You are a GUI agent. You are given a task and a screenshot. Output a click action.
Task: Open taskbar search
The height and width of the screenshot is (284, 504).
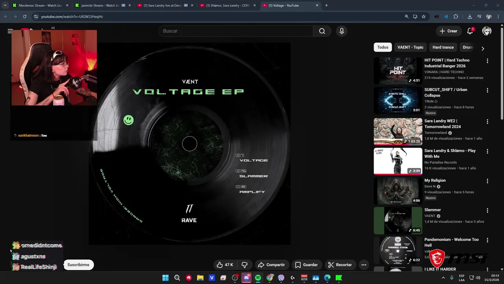click(177, 278)
